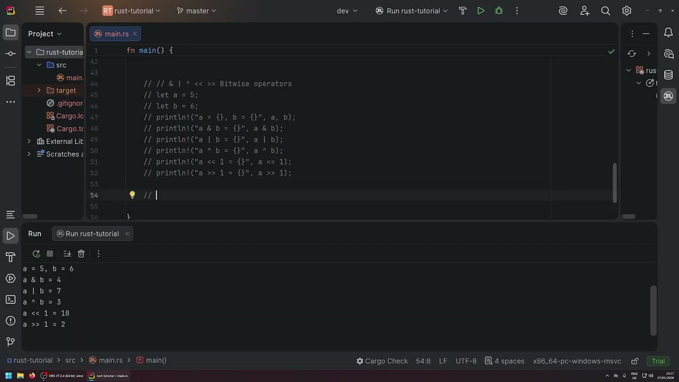This screenshot has height=382, width=679.
Task: Stop the running process button
Action: coord(50,254)
